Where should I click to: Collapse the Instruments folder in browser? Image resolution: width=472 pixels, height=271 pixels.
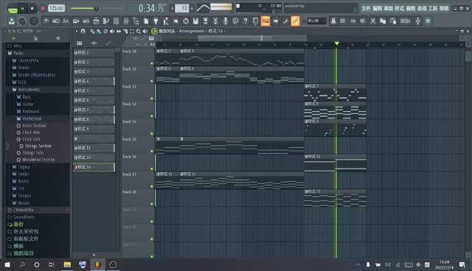[x=29, y=90]
